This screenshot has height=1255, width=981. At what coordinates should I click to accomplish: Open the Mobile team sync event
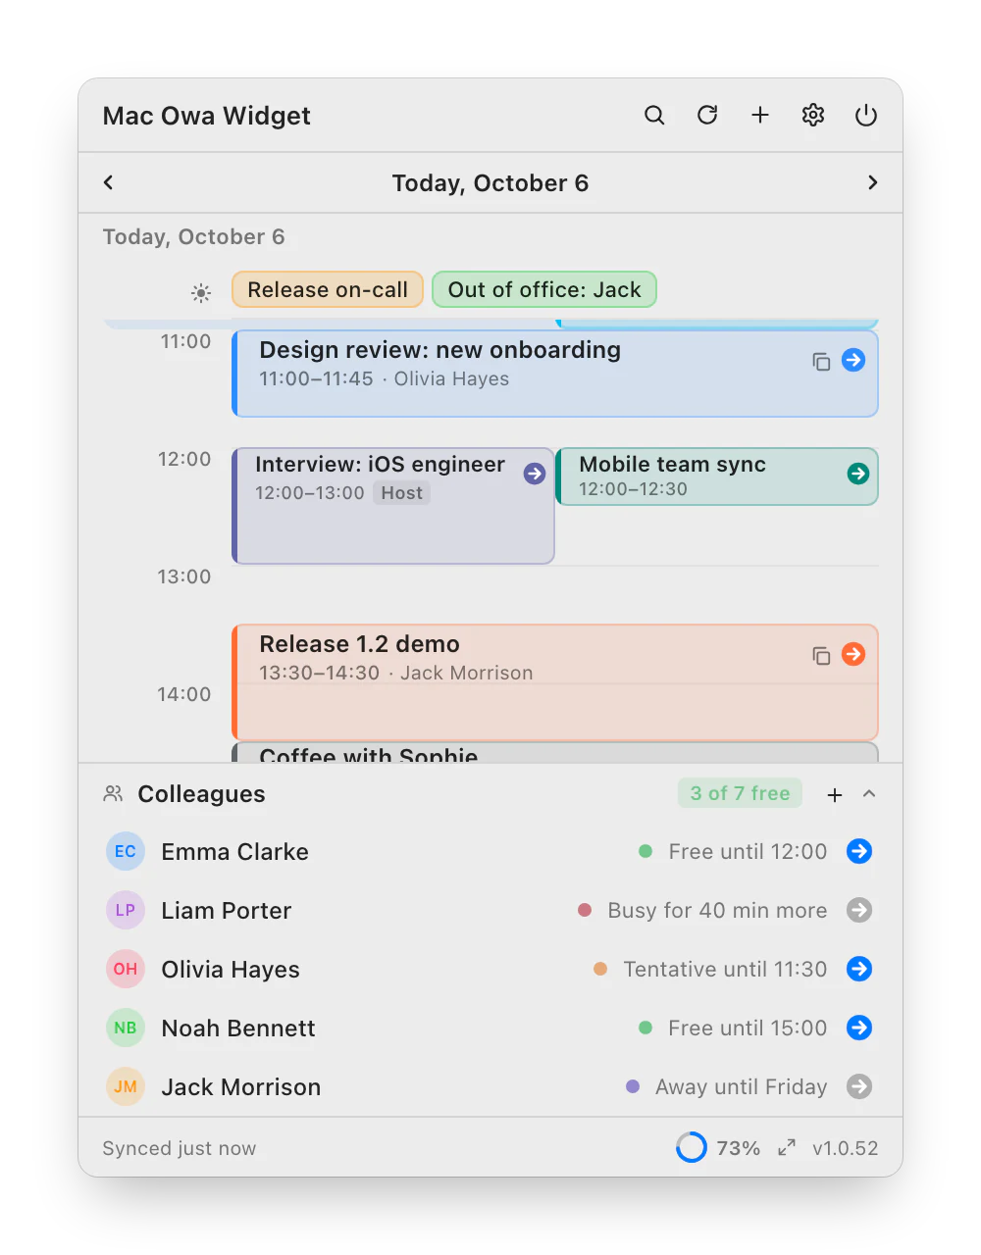pyautogui.click(x=717, y=477)
